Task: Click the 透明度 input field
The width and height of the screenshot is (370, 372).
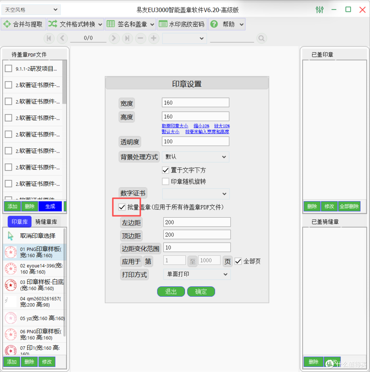Action: [x=196, y=141]
